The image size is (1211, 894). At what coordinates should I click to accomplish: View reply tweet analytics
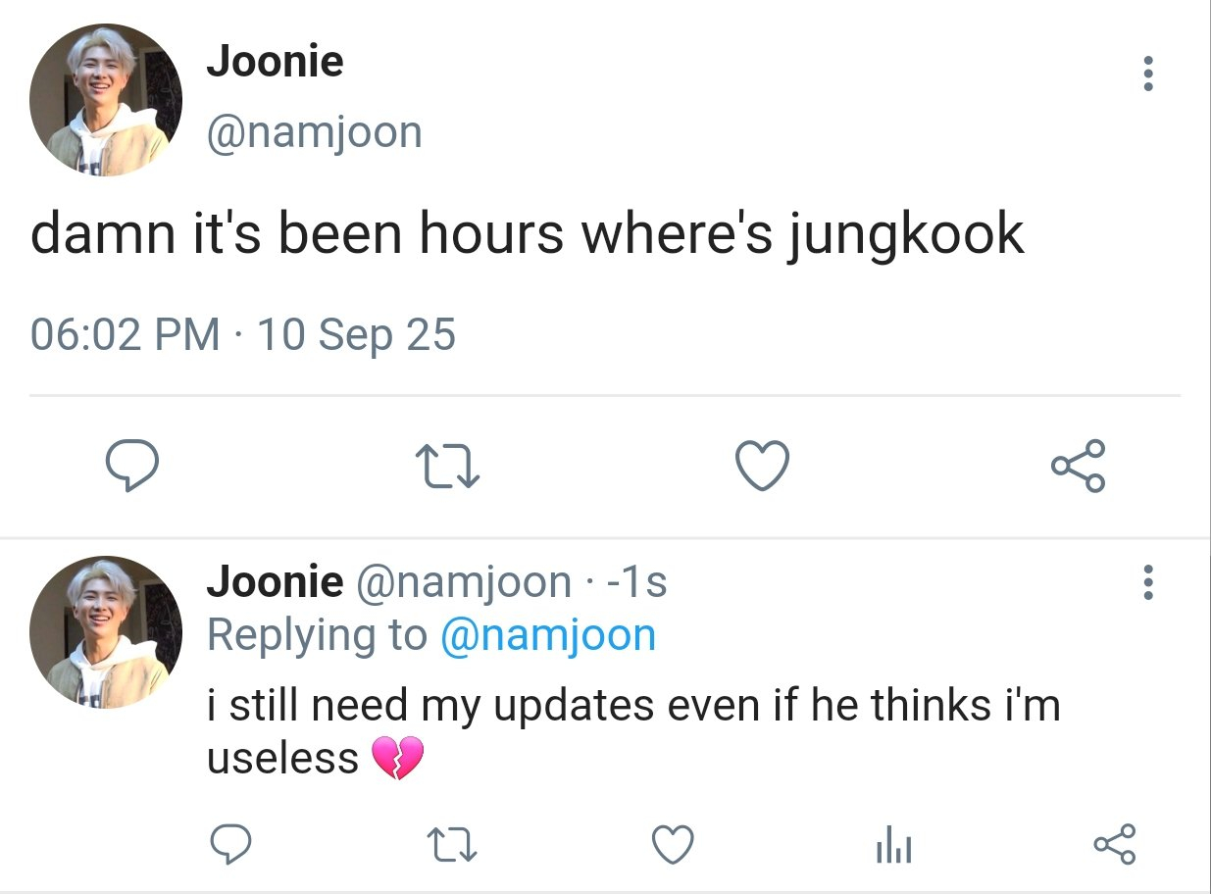coord(893,843)
